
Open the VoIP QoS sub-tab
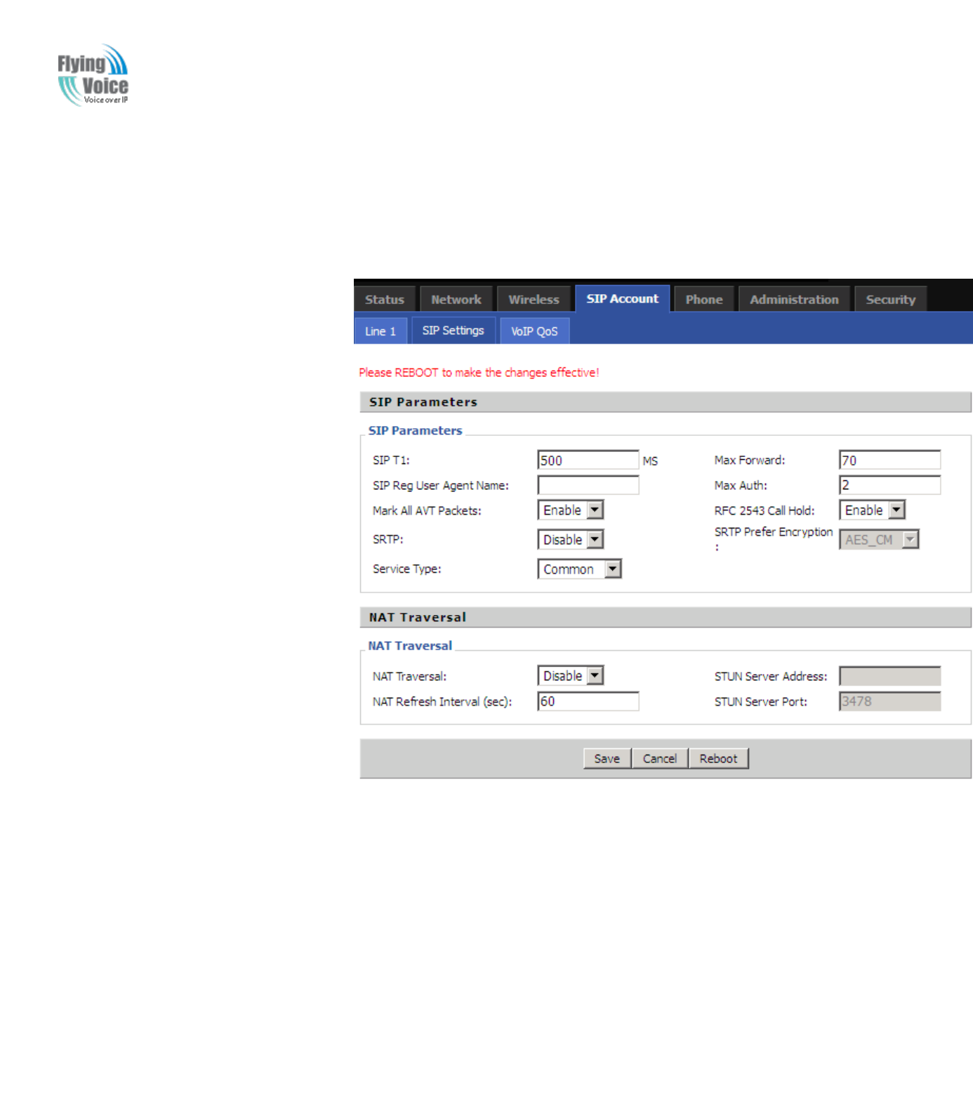pos(534,331)
